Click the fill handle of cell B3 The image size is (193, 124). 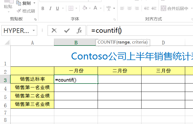tap(98, 84)
